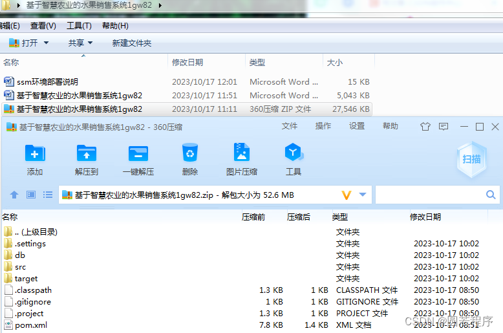Open the 共享 (Share) dropdown

(80, 43)
